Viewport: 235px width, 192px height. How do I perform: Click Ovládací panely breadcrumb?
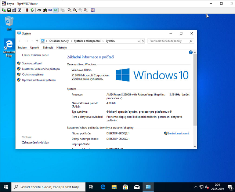[59, 41]
